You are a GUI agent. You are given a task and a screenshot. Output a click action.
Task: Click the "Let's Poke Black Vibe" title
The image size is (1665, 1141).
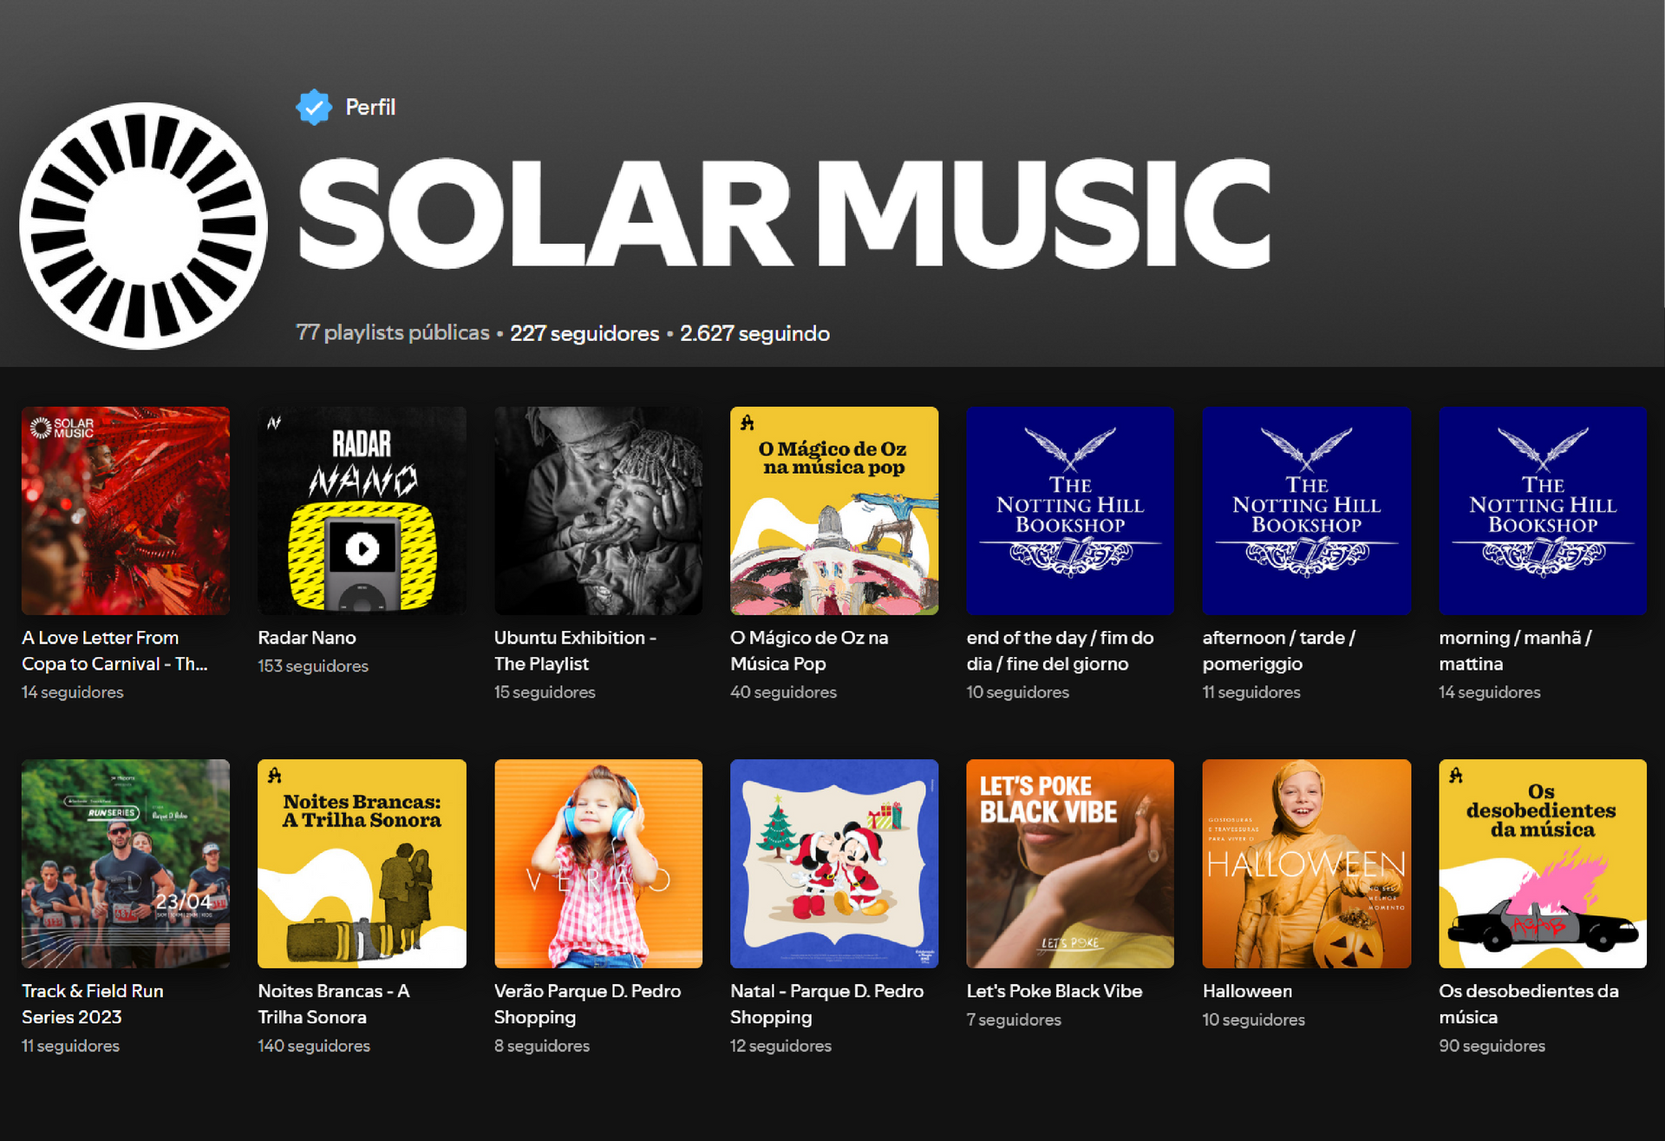click(x=1054, y=991)
